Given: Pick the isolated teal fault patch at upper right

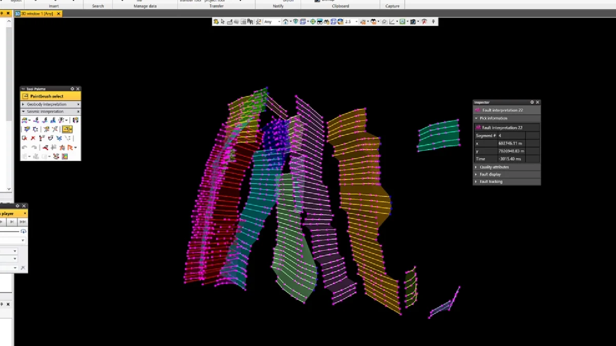Looking at the screenshot, I should [439, 135].
